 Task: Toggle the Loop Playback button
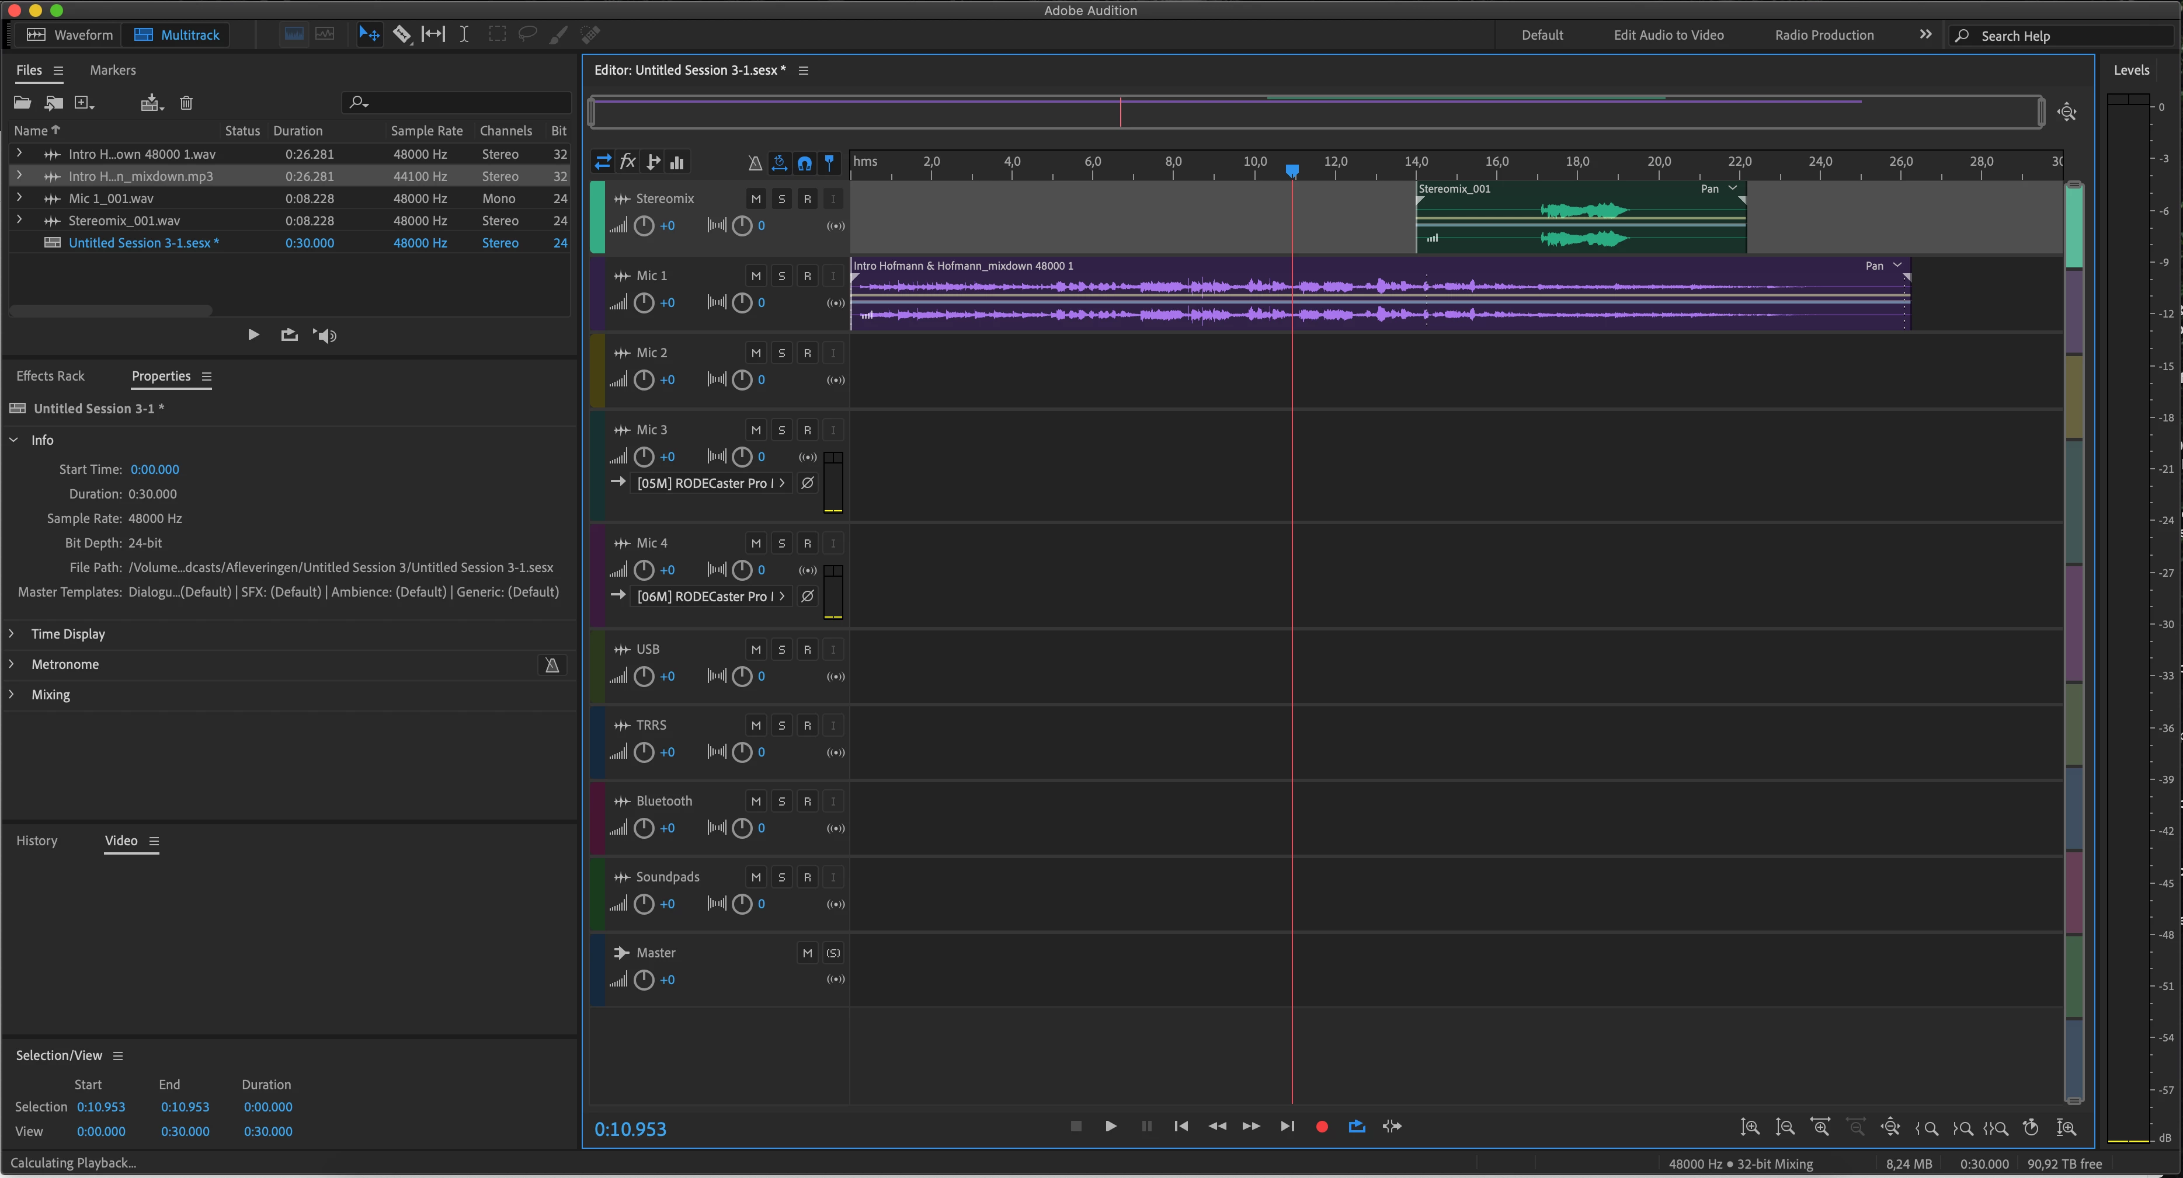pyautogui.click(x=1356, y=1127)
